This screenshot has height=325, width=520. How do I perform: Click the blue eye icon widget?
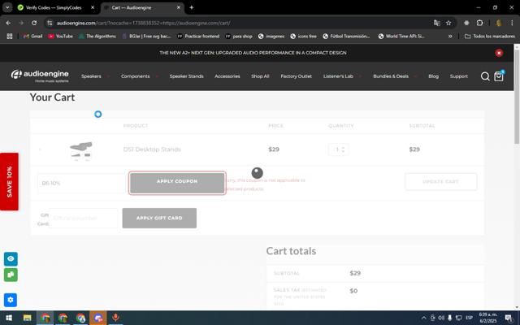coord(11,258)
